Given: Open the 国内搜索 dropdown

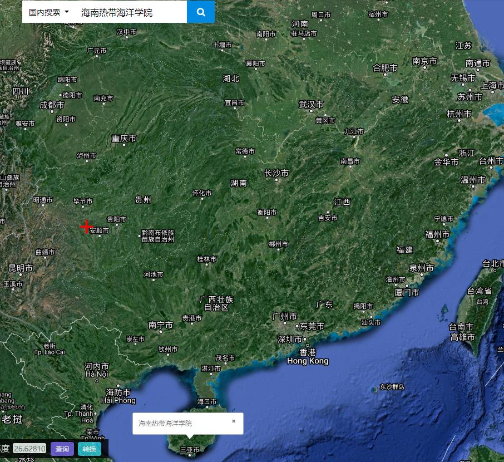Looking at the screenshot, I should pos(49,12).
